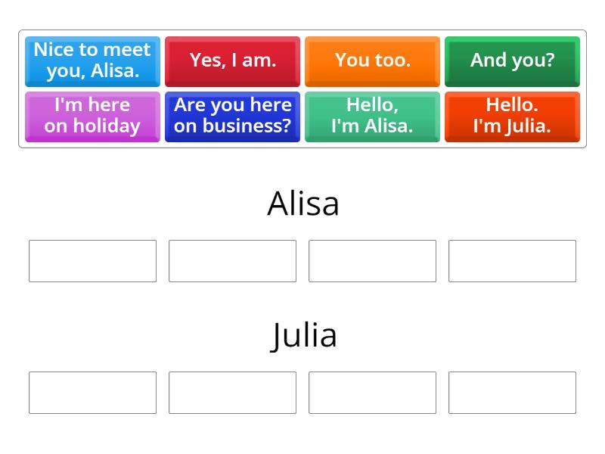
Task: Select the 'Are you here on business?' tile
Action: (x=232, y=116)
